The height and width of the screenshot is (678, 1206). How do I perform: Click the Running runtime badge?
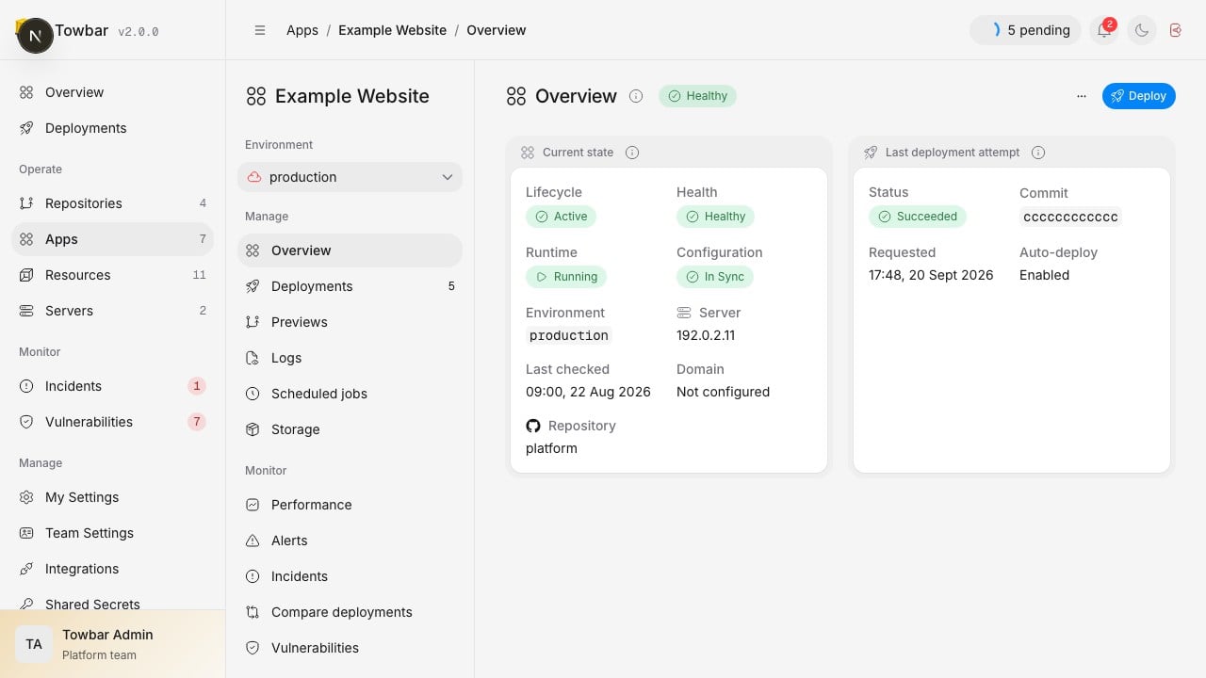click(x=566, y=277)
